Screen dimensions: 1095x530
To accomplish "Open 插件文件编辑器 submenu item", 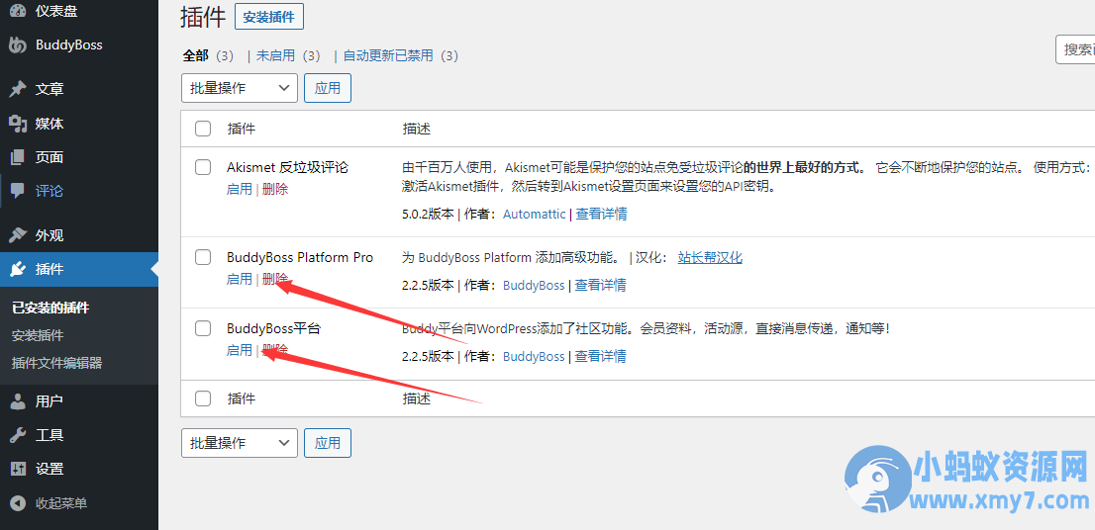I will tap(56, 363).
